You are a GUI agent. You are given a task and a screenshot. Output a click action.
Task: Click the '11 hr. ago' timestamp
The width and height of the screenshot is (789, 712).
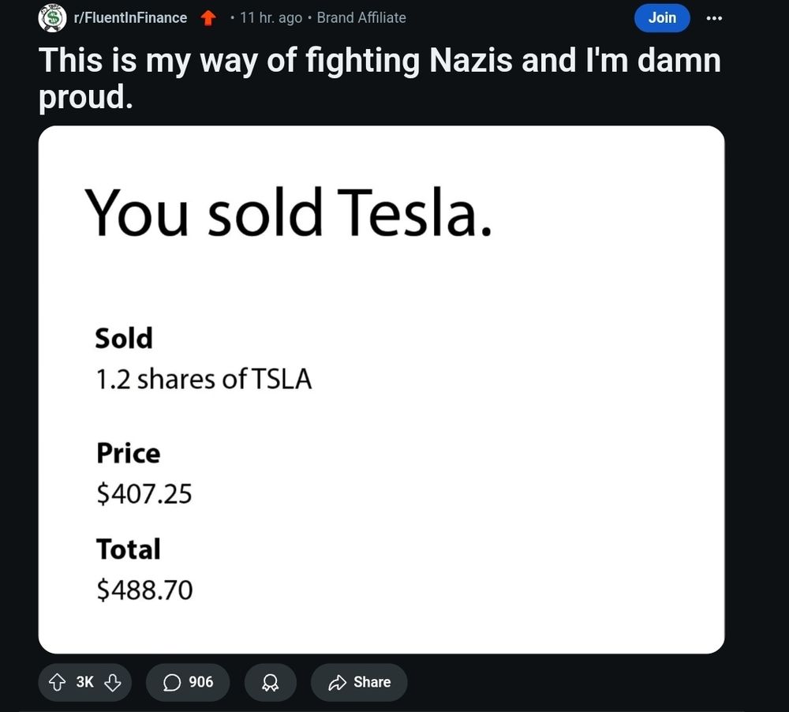[x=271, y=17]
